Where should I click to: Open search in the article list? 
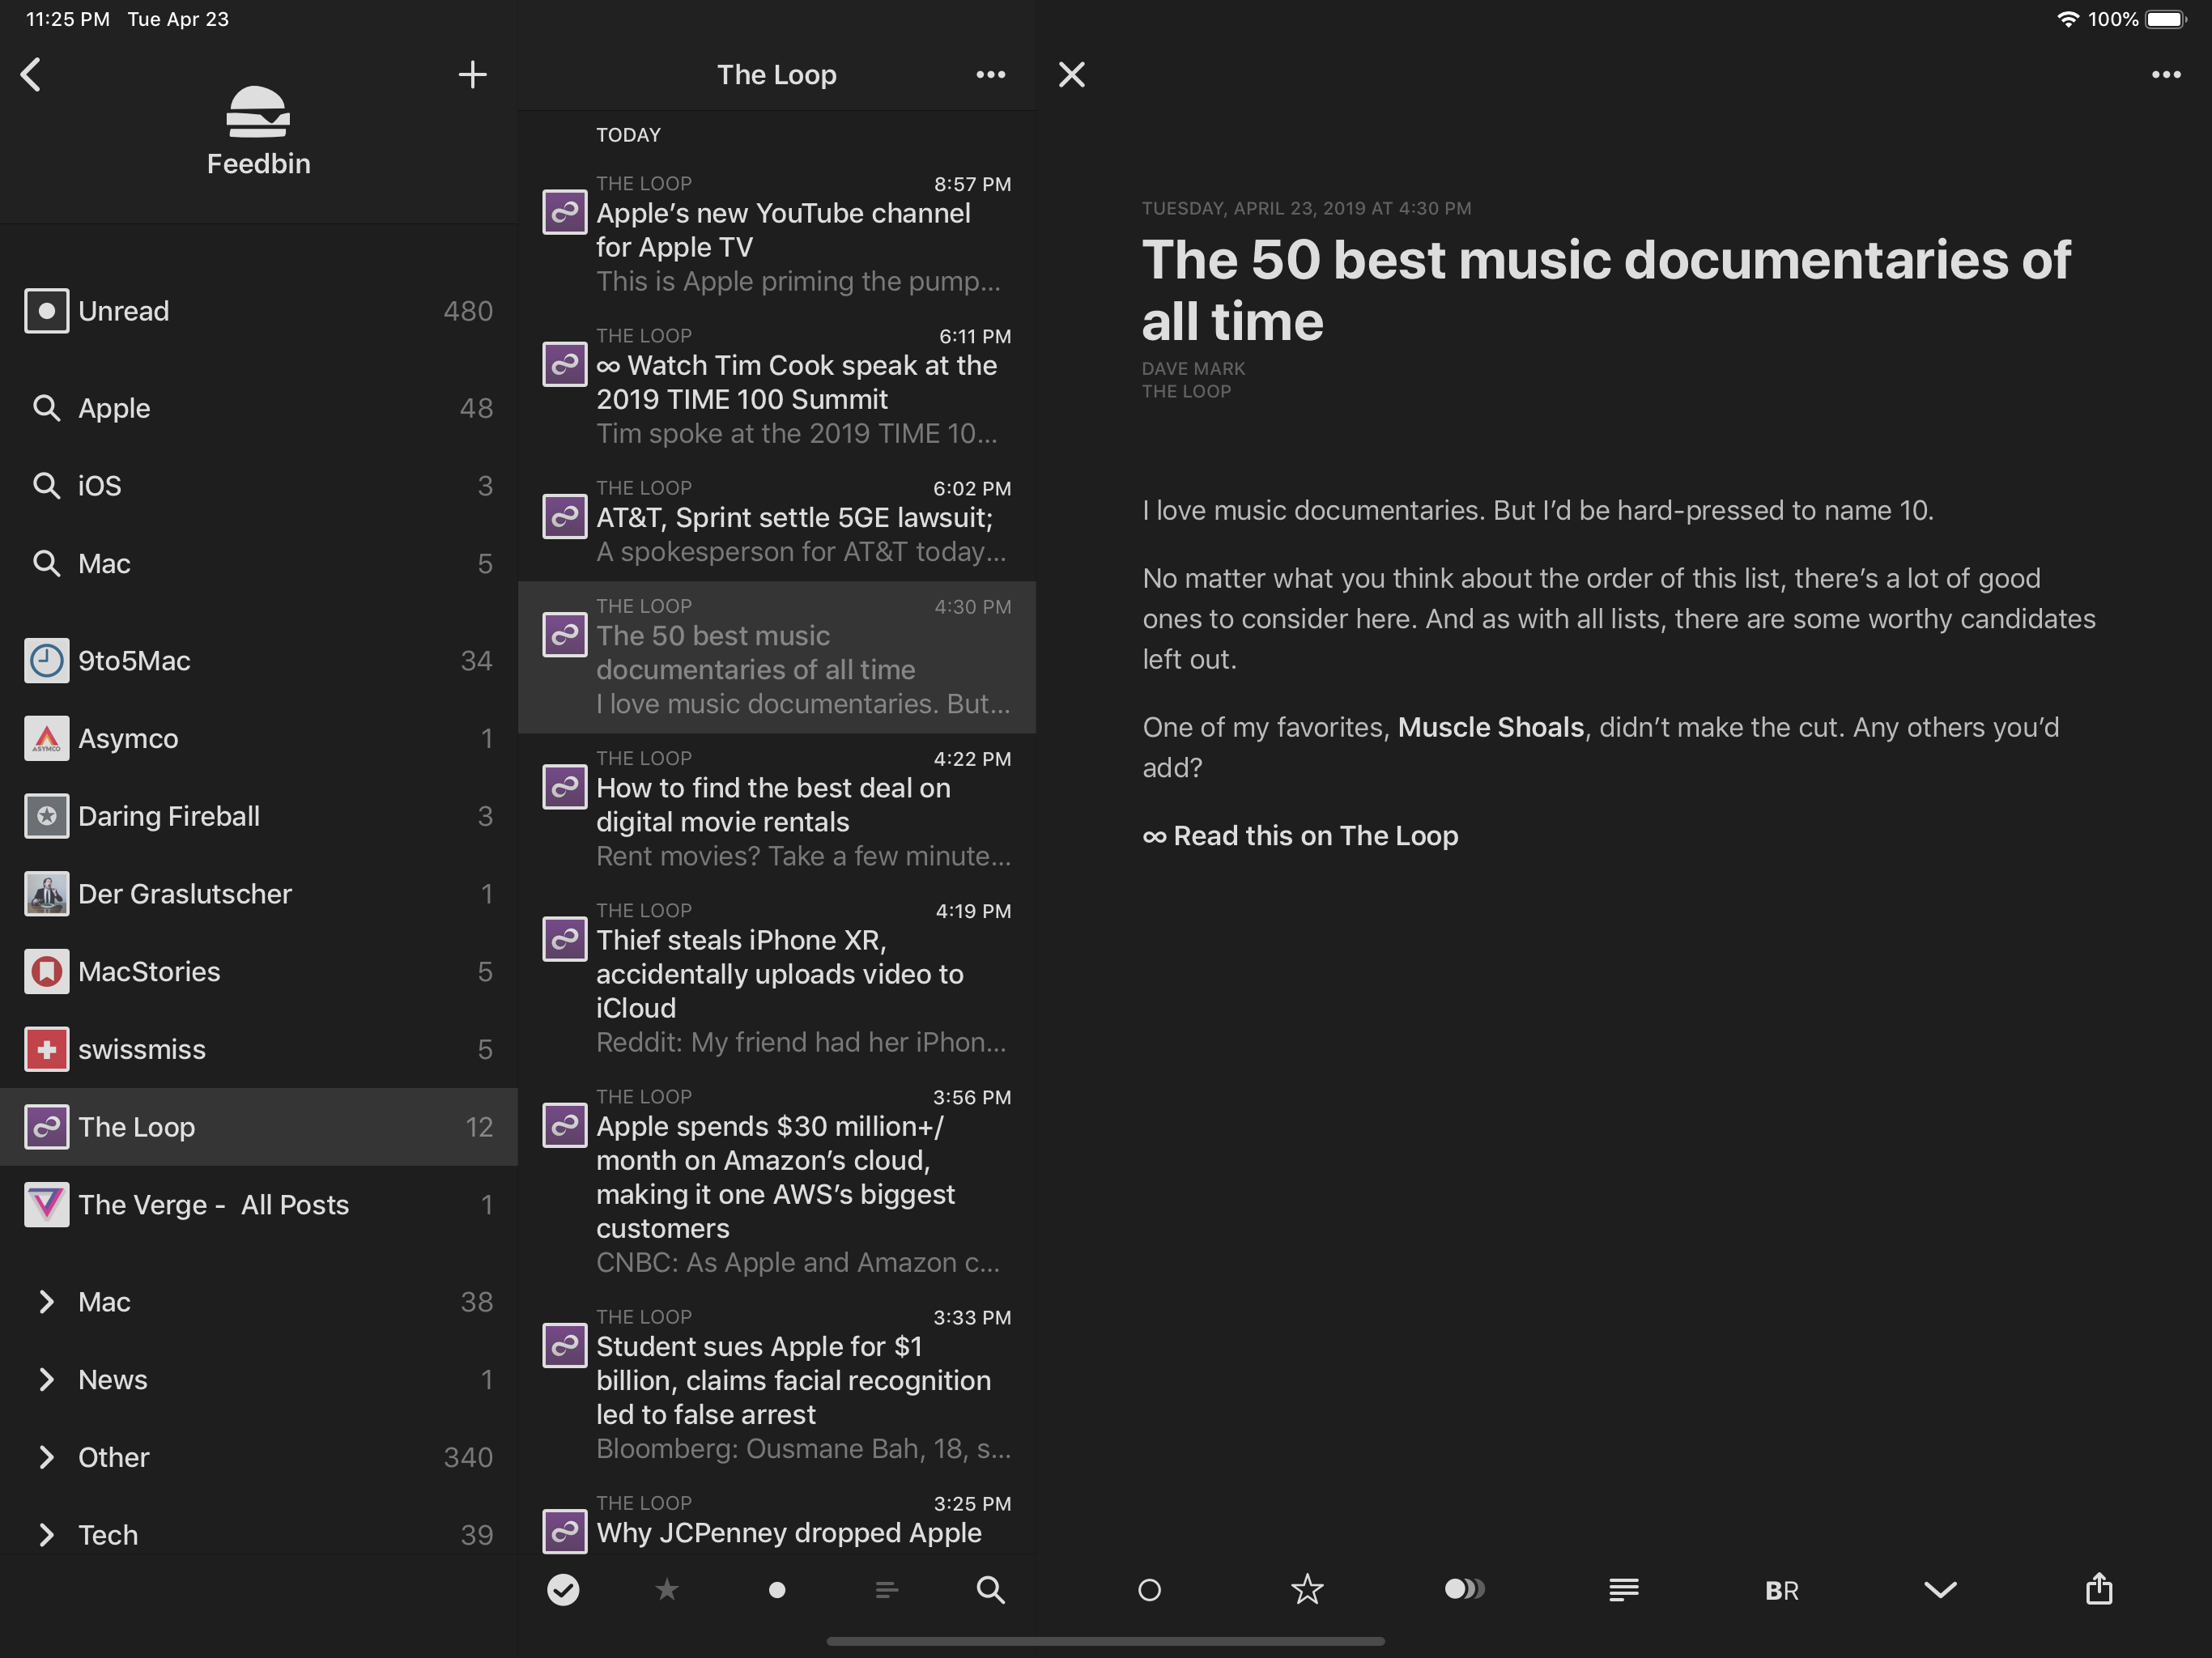(x=990, y=1590)
